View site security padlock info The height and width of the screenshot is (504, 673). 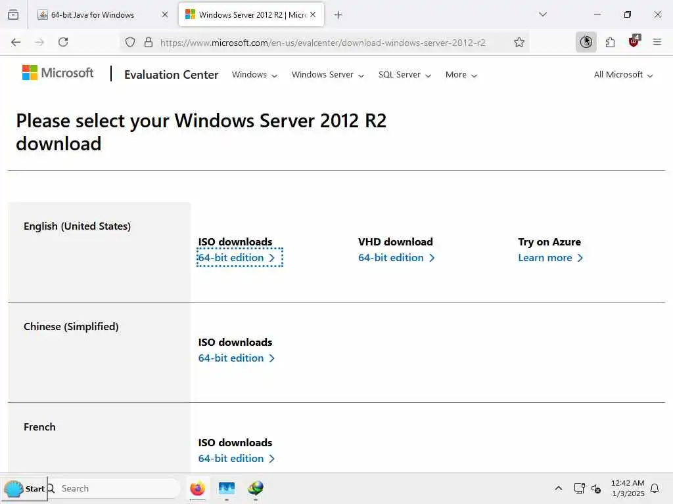point(149,42)
